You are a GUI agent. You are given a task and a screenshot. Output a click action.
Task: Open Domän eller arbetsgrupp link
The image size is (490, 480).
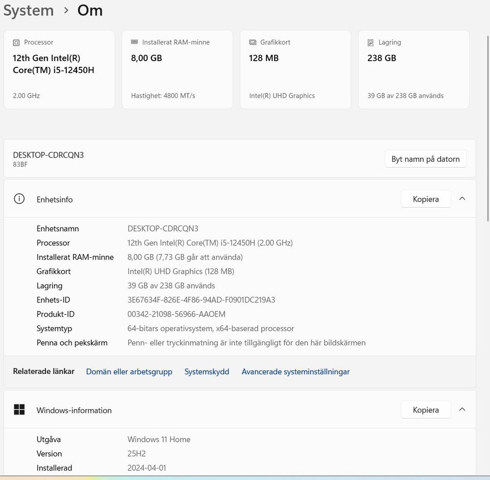(129, 372)
